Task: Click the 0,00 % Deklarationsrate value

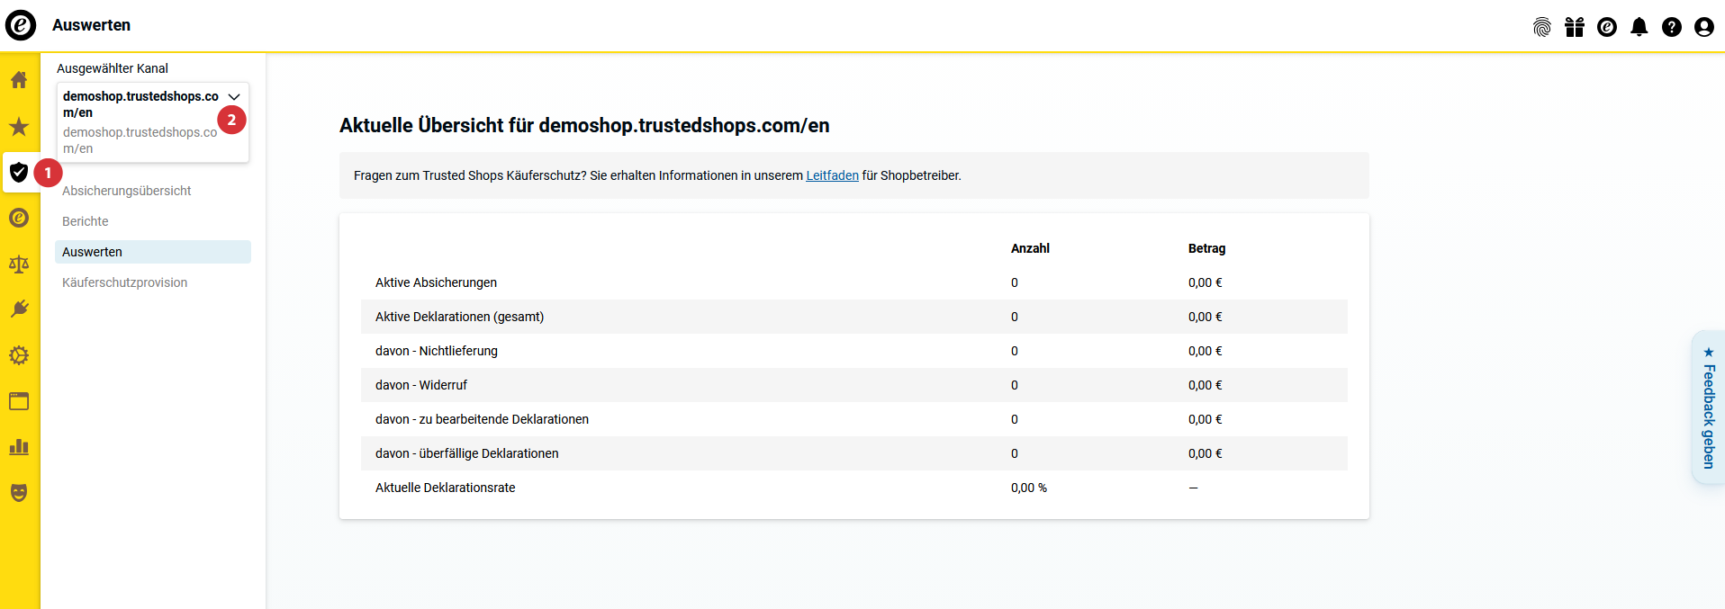Action: [1029, 488]
